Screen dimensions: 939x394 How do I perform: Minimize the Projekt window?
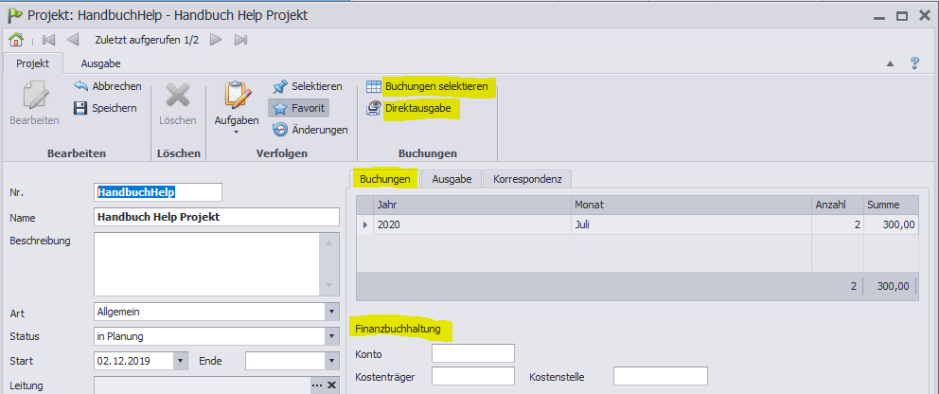[879, 17]
